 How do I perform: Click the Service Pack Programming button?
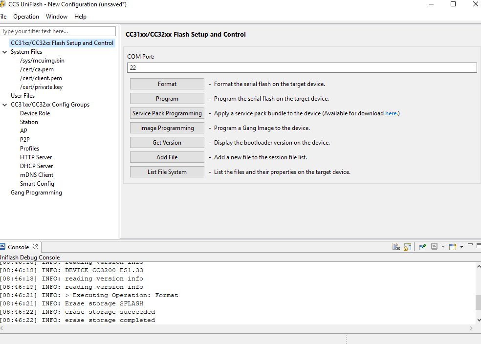(x=167, y=113)
